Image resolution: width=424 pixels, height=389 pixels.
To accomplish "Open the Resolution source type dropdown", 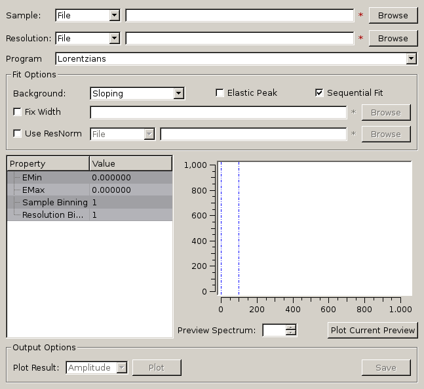I will (x=88, y=39).
